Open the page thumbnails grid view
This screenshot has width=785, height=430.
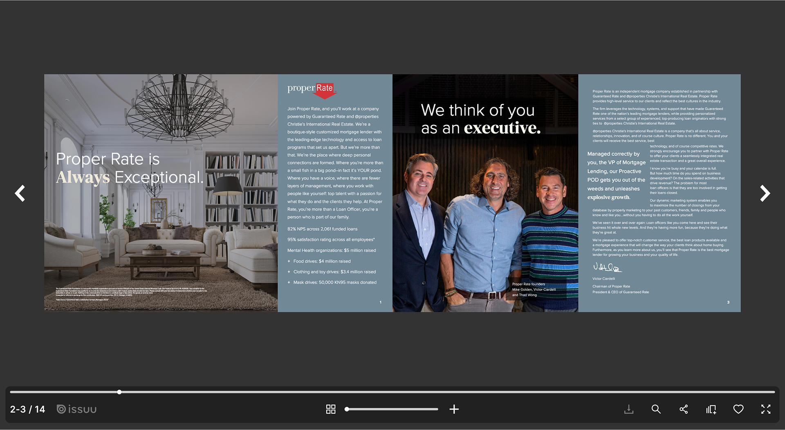coord(331,409)
